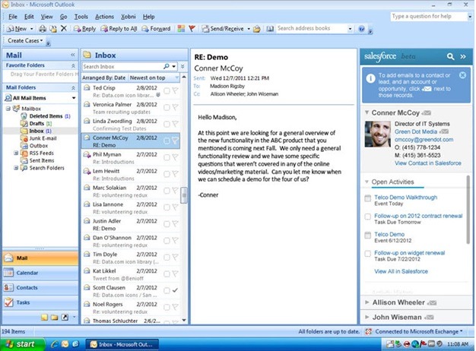This screenshot has height=351, width=476.
Task: Click the Forward button
Action: click(156, 29)
